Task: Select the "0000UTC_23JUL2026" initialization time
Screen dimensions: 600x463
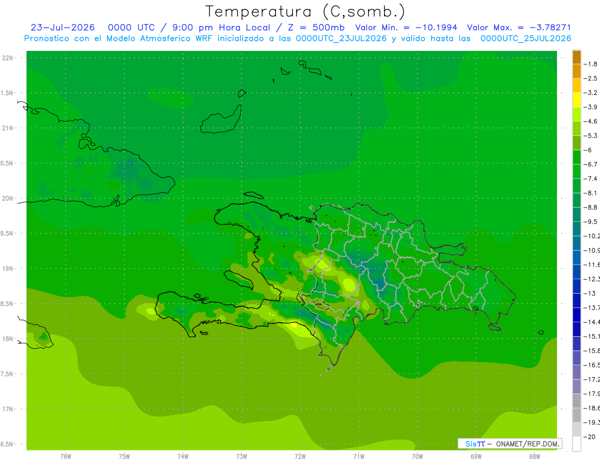Action: 341,38
